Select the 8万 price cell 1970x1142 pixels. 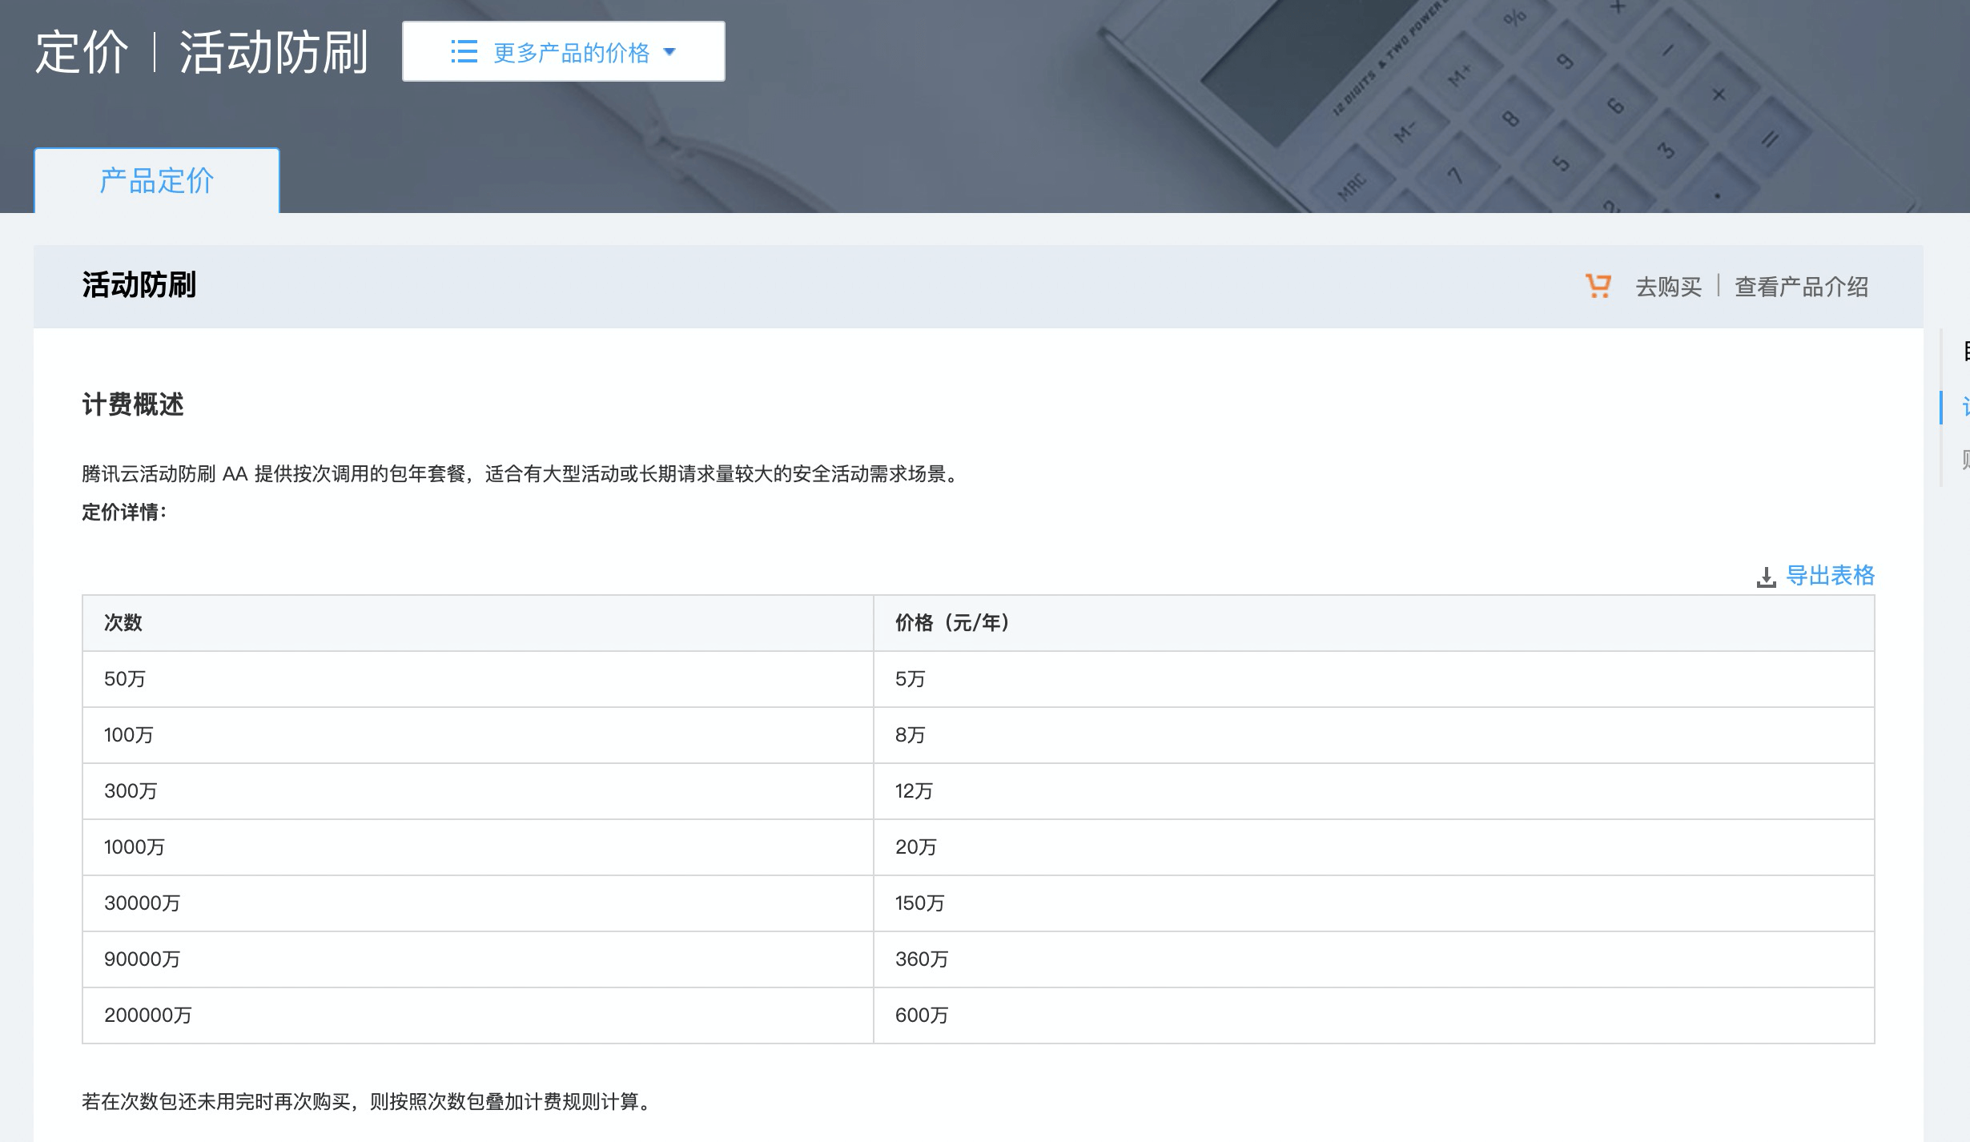tap(1373, 735)
